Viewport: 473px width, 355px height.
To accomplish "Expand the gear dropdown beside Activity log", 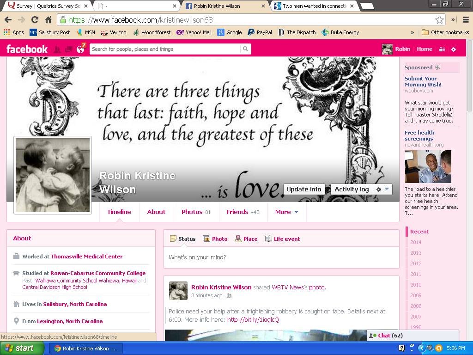I will coord(382,189).
